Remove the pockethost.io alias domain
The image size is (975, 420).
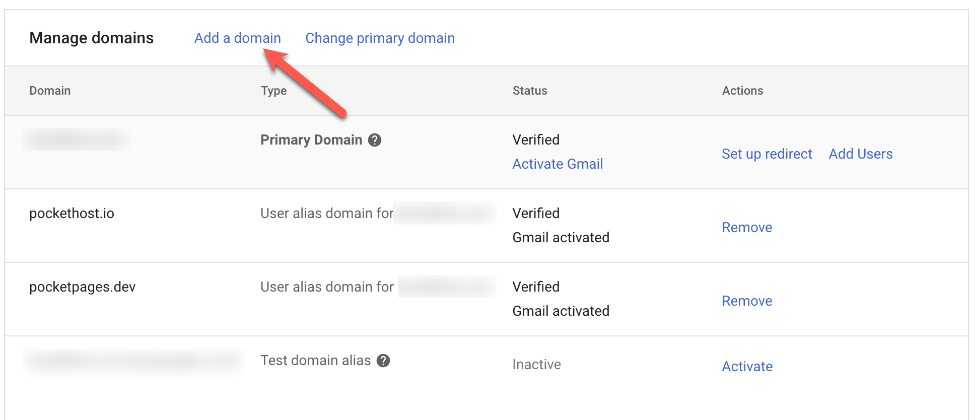(x=747, y=228)
